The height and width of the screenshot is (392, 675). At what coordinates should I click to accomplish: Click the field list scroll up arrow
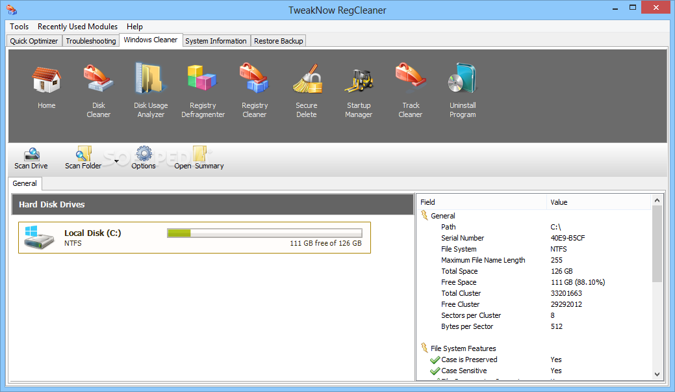(x=657, y=200)
